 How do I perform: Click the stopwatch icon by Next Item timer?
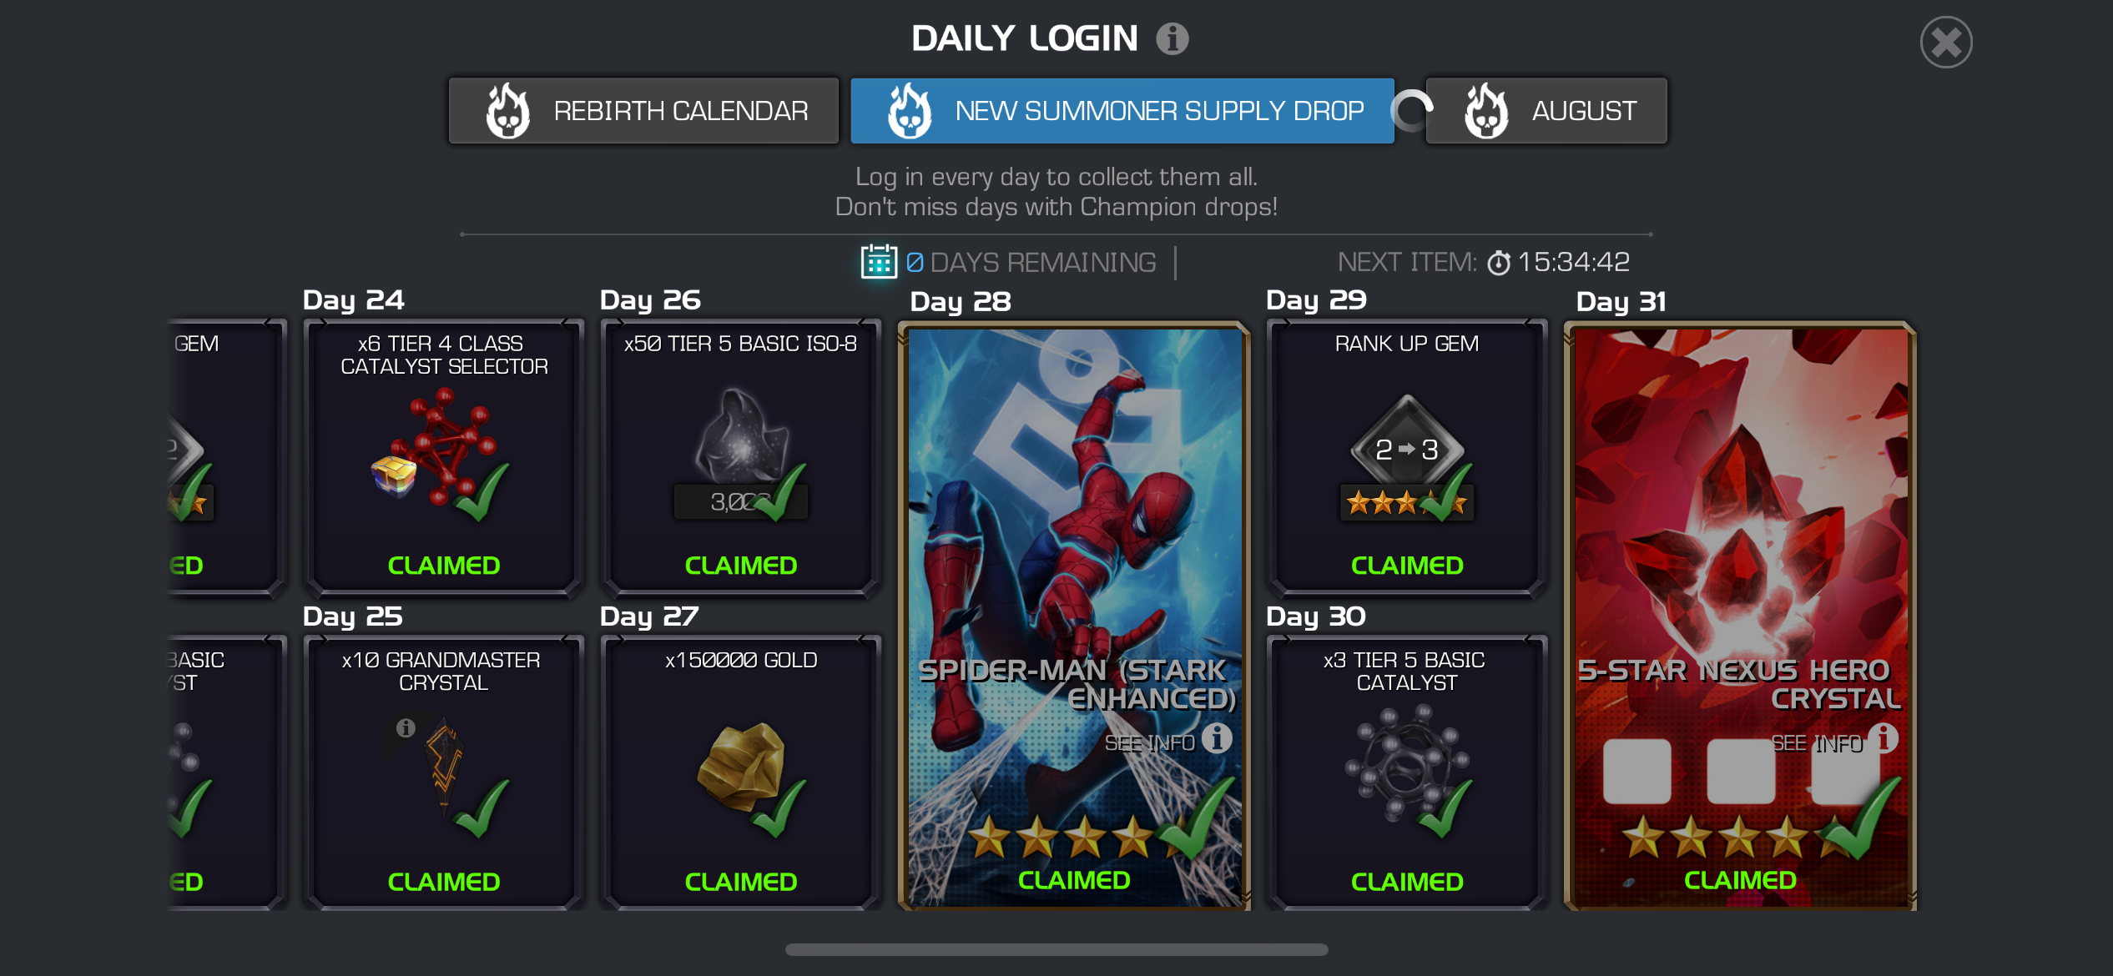[x=1499, y=264]
